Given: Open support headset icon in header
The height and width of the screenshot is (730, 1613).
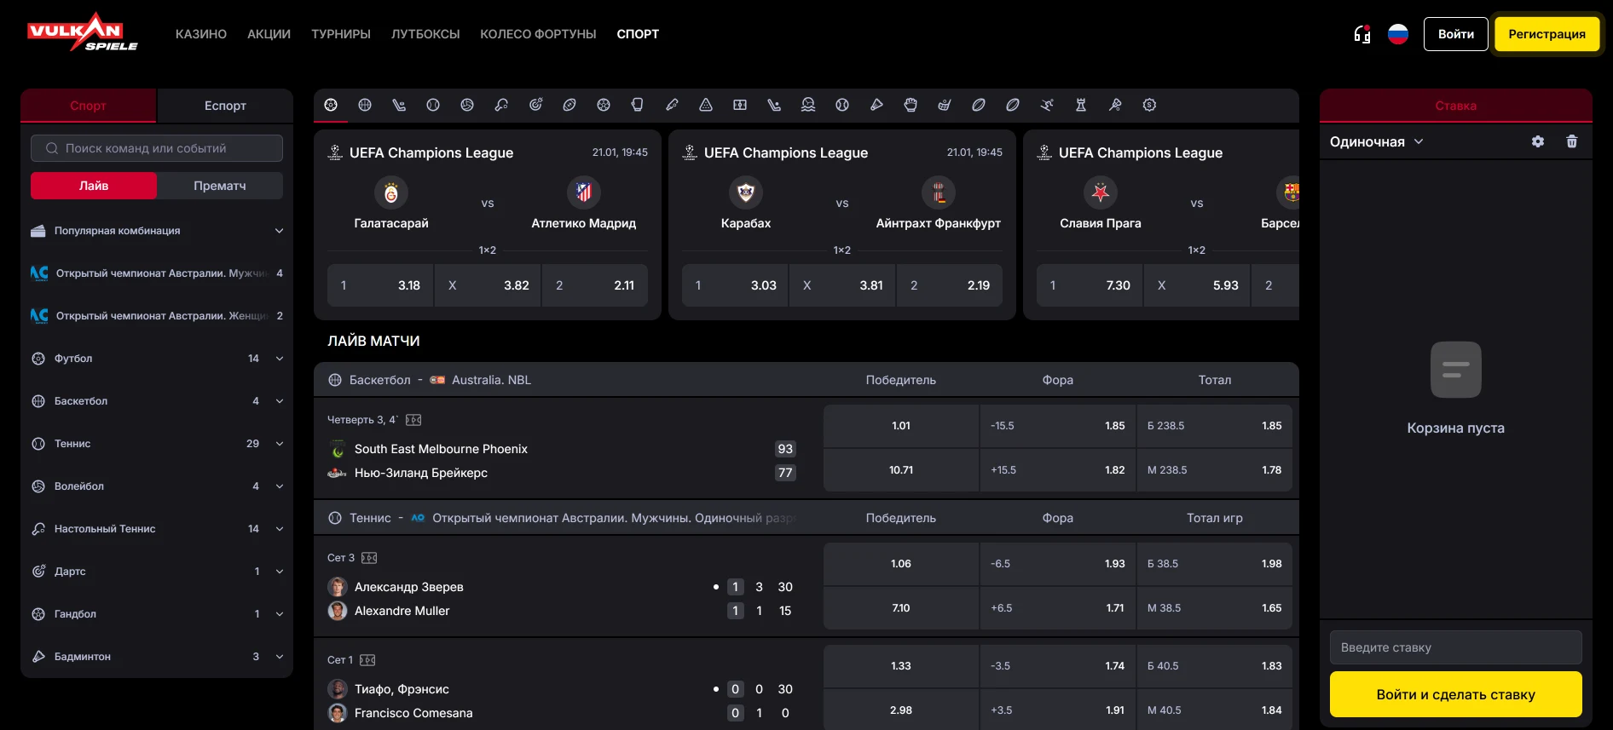Looking at the screenshot, I should click(x=1362, y=34).
